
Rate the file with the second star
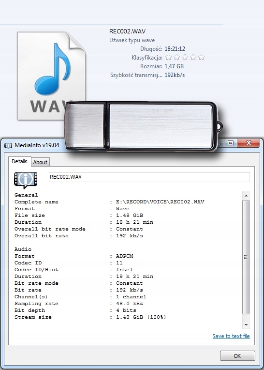(x=176, y=57)
